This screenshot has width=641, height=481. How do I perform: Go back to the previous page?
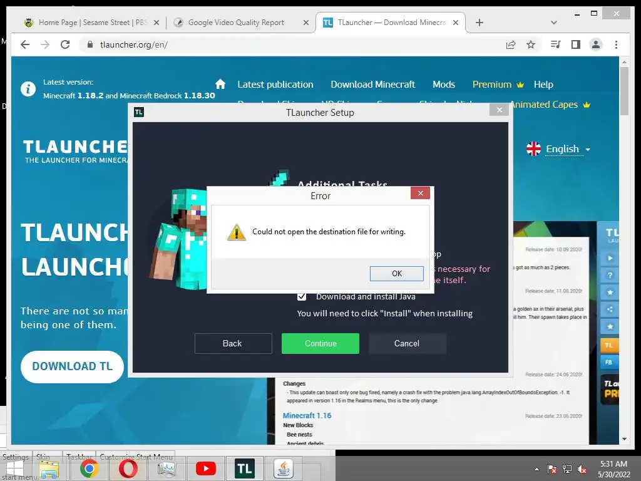point(25,44)
